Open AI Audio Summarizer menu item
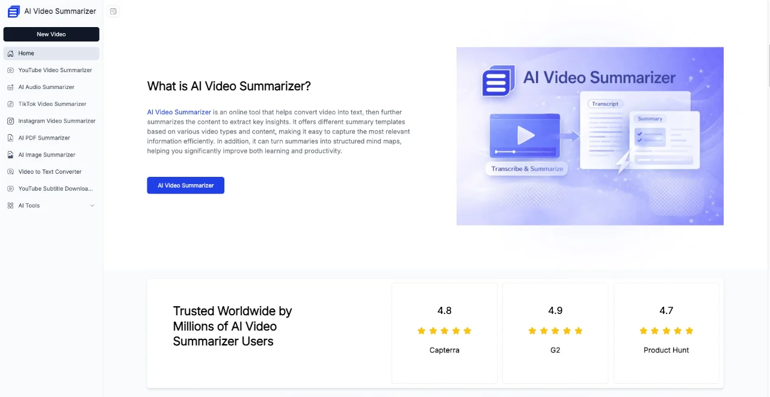The height and width of the screenshot is (397, 770). tap(51, 87)
